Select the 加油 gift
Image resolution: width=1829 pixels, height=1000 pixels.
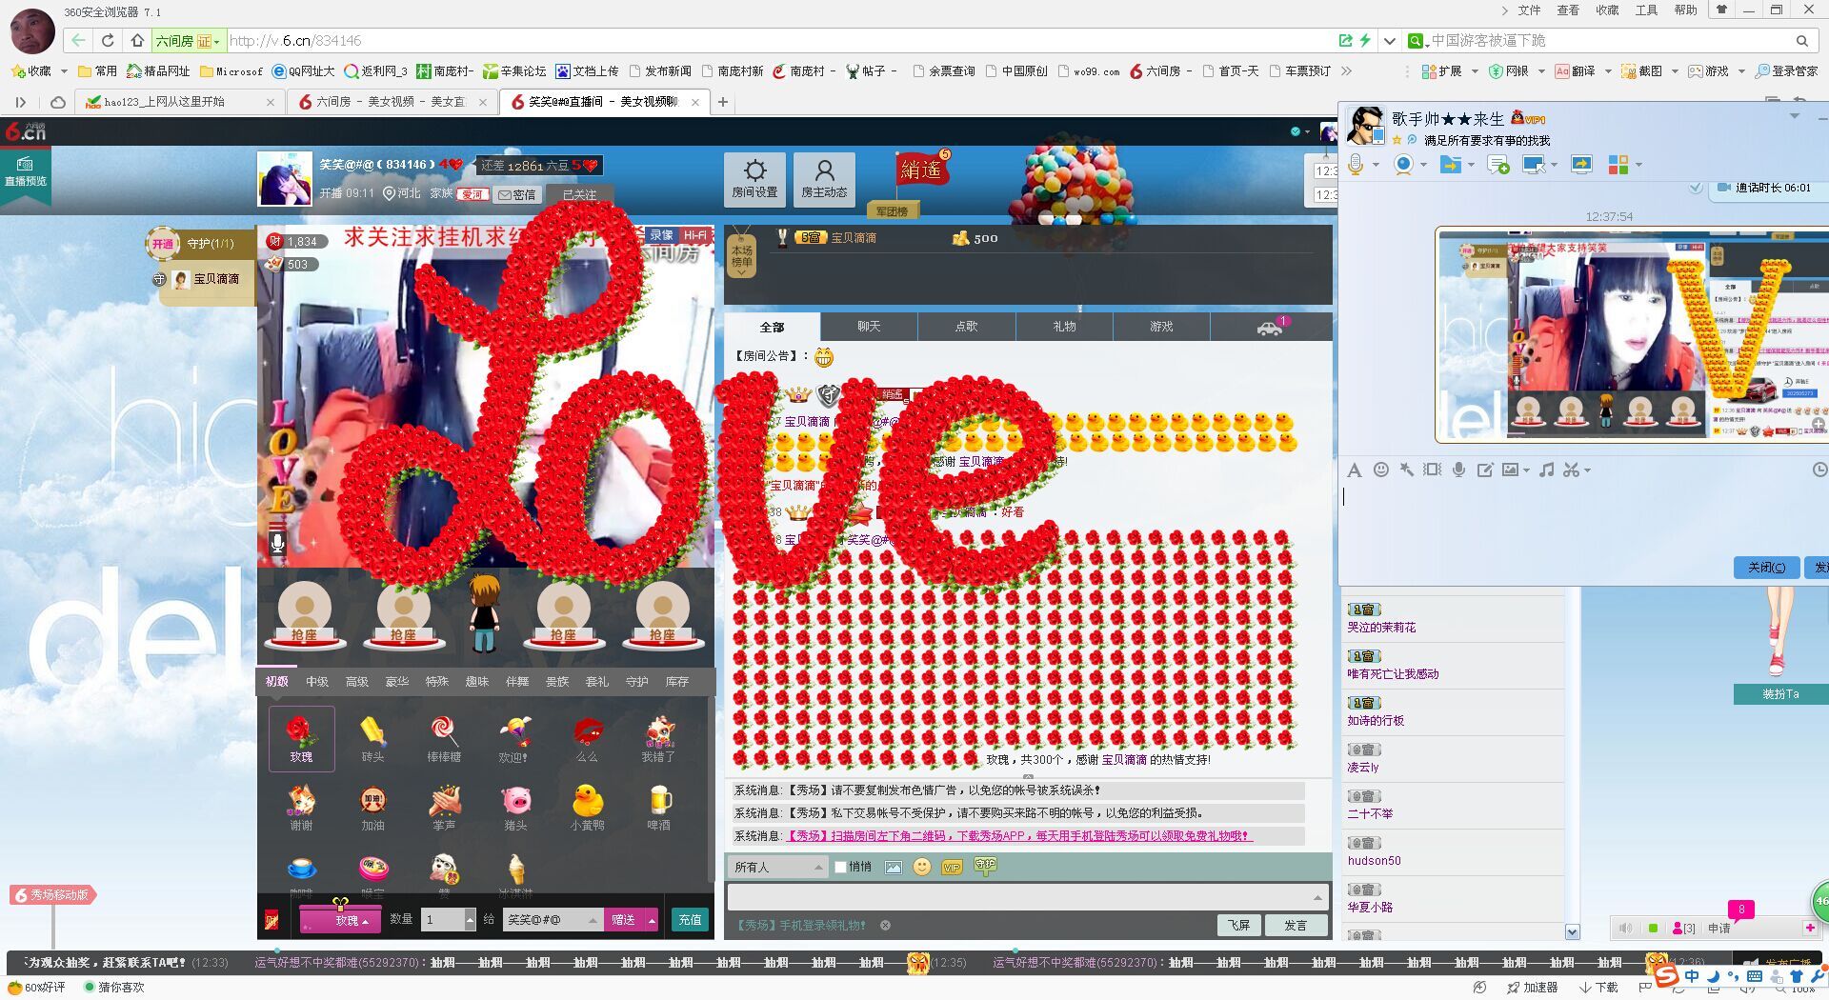(x=372, y=807)
